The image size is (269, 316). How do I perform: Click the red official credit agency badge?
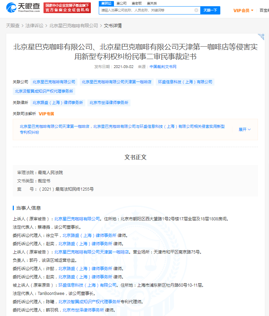pos(67,8)
